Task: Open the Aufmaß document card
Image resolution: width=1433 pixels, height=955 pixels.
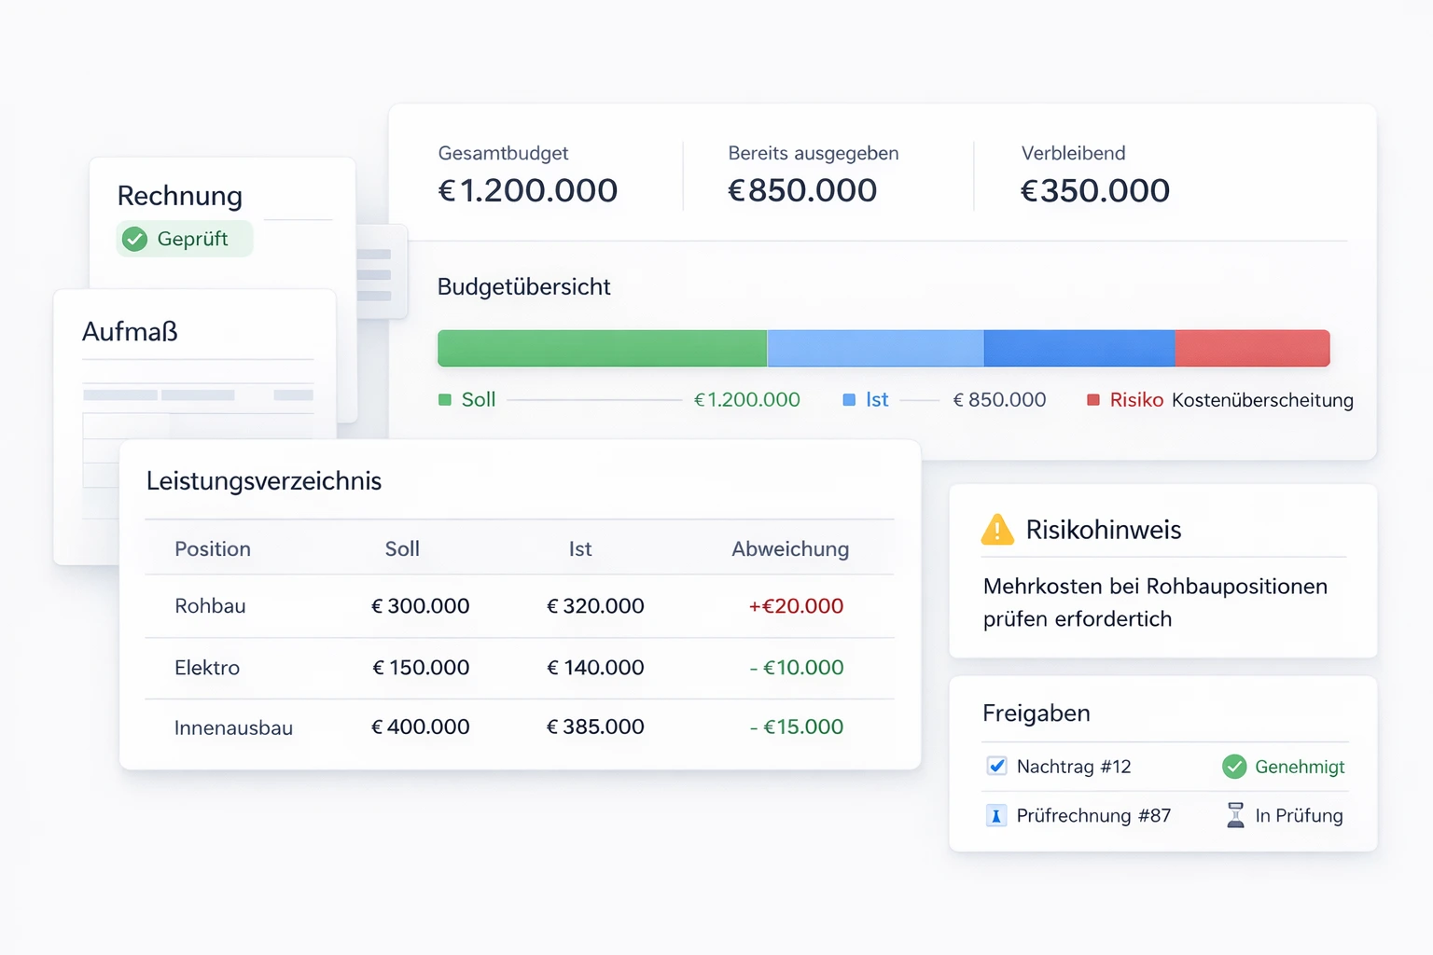Action: pyautogui.click(x=130, y=332)
